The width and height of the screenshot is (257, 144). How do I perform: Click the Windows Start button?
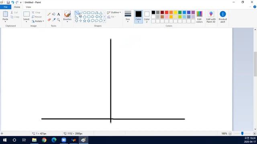(5, 140)
